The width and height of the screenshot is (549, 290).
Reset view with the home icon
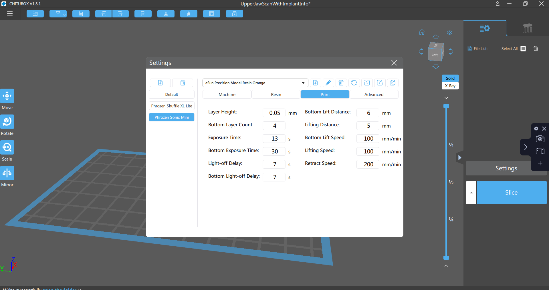[422, 32]
